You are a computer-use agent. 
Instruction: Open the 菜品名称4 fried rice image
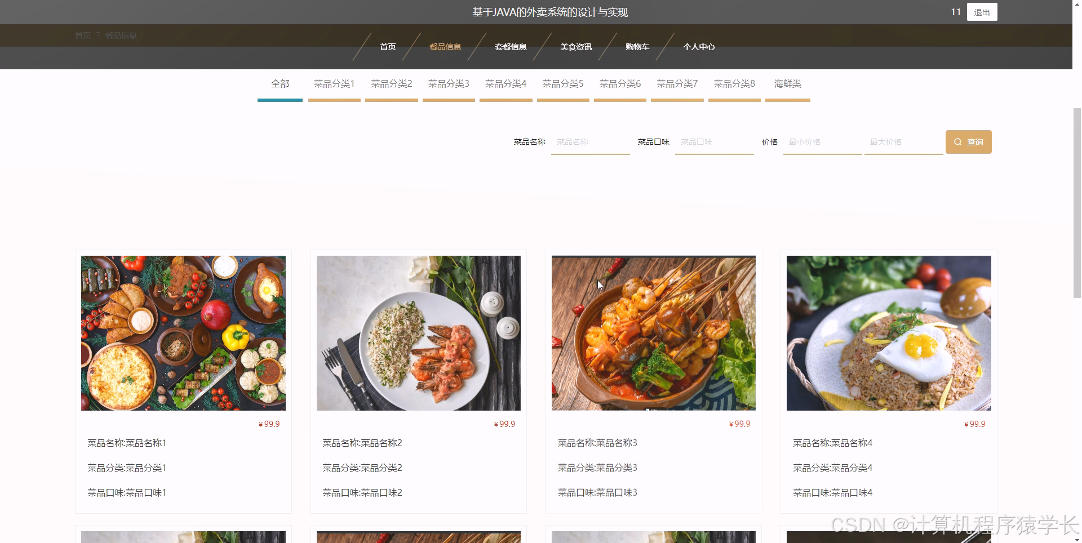tap(889, 333)
